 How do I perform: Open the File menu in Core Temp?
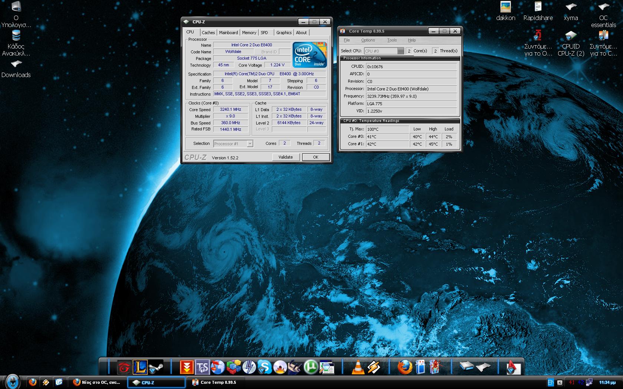[347, 40]
